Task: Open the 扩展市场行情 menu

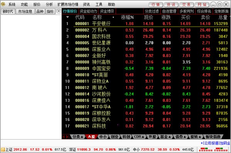Action: (68, 5)
